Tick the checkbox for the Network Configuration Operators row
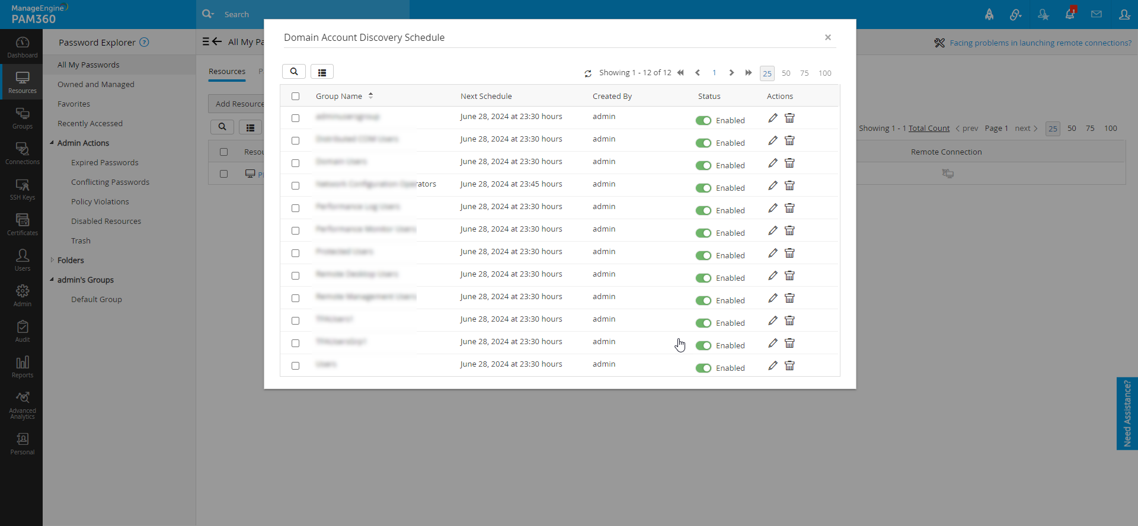This screenshot has width=1138, height=526. [x=296, y=185]
